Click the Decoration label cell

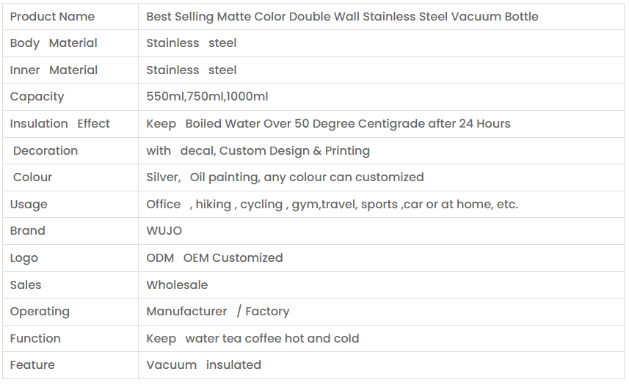(x=46, y=151)
